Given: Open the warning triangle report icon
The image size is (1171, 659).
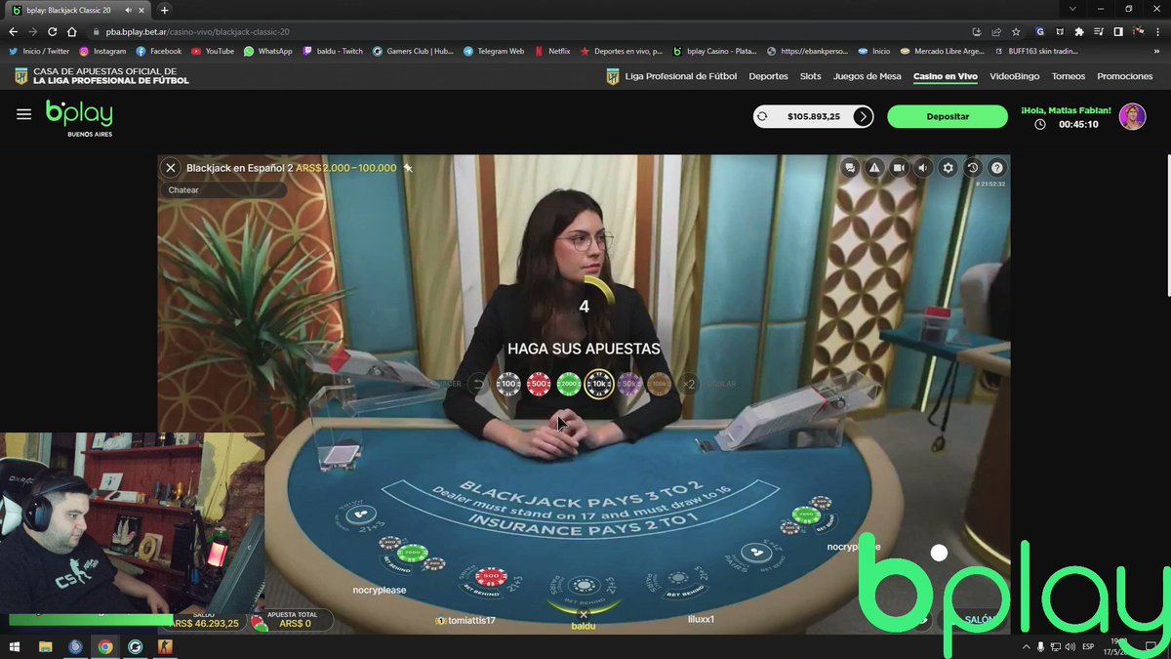Looking at the screenshot, I should (875, 168).
